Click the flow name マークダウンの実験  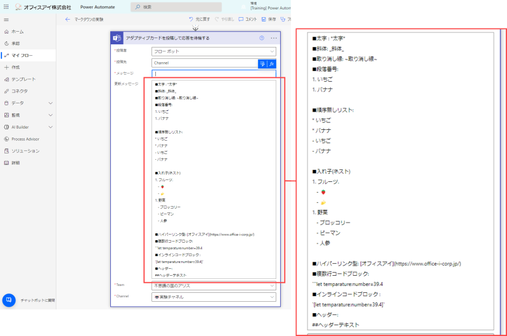click(89, 20)
